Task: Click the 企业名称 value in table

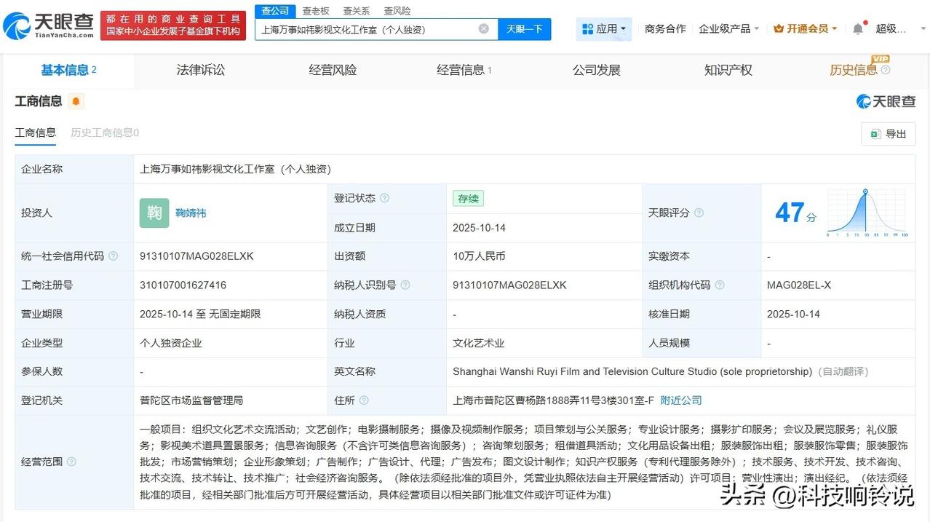Action: 235,169
